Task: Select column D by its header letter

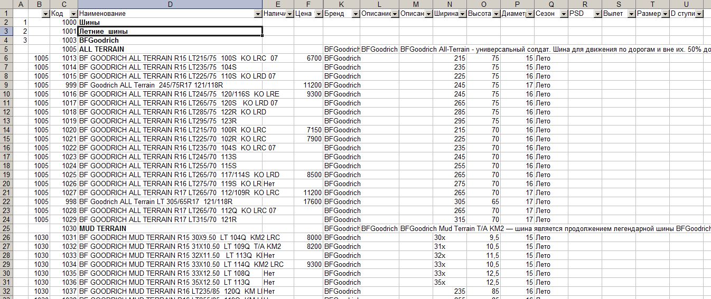Action: click(x=170, y=4)
